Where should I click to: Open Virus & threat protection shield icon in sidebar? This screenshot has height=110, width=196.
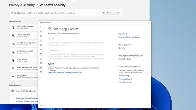click(41, 40)
